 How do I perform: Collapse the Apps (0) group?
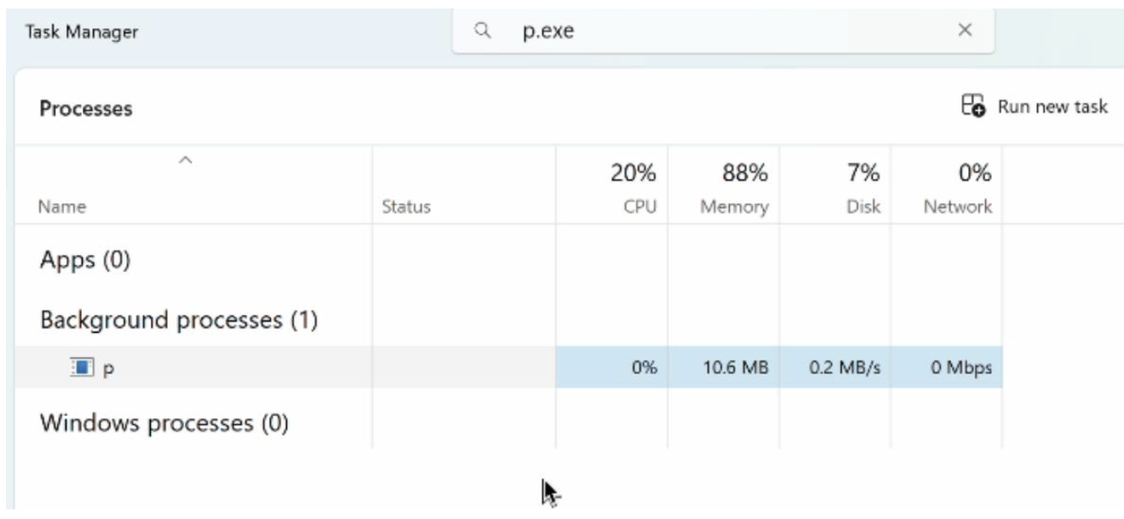(85, 260)
